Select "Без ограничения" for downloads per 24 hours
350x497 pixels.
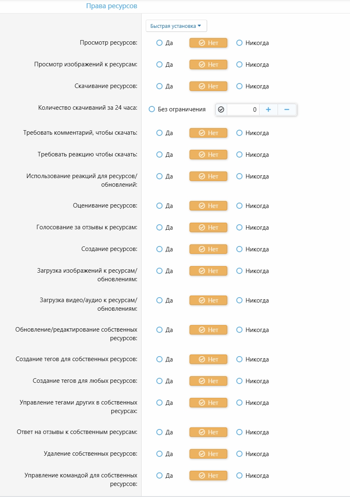(152, 109)
